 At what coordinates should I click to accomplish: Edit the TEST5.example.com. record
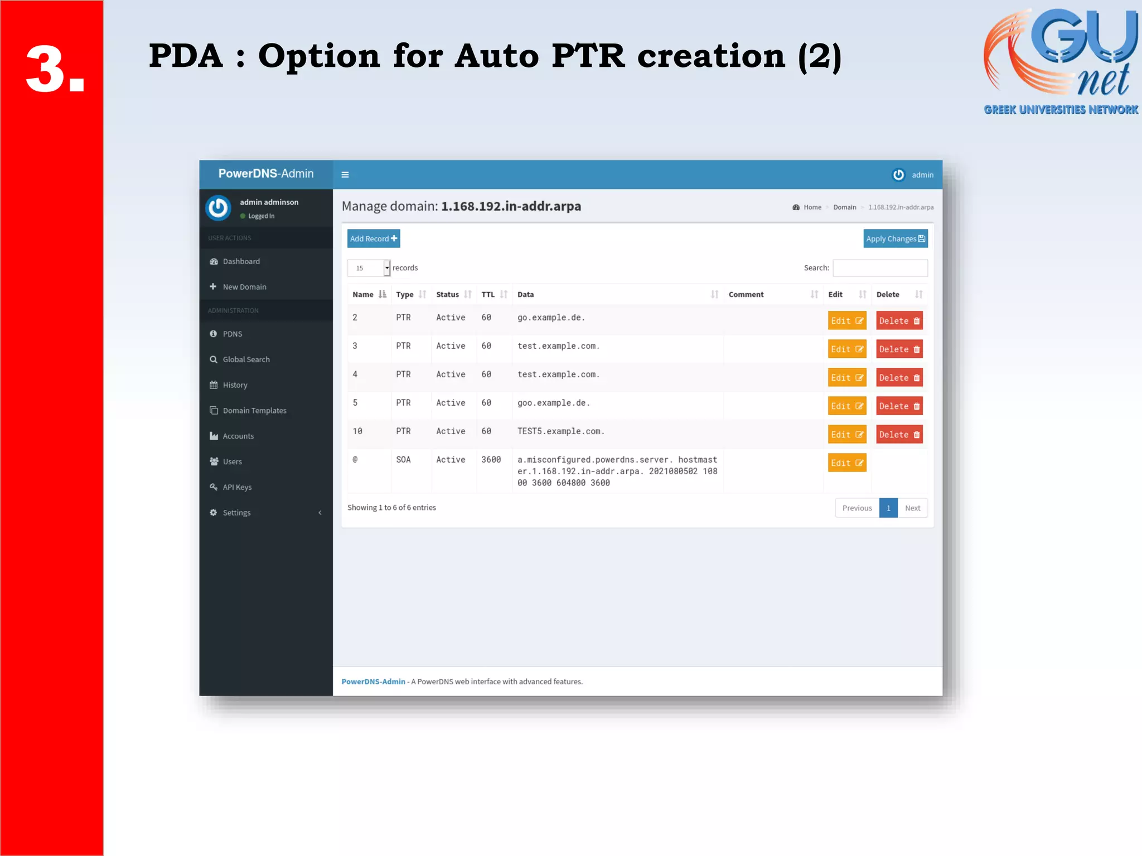[847, 435]
